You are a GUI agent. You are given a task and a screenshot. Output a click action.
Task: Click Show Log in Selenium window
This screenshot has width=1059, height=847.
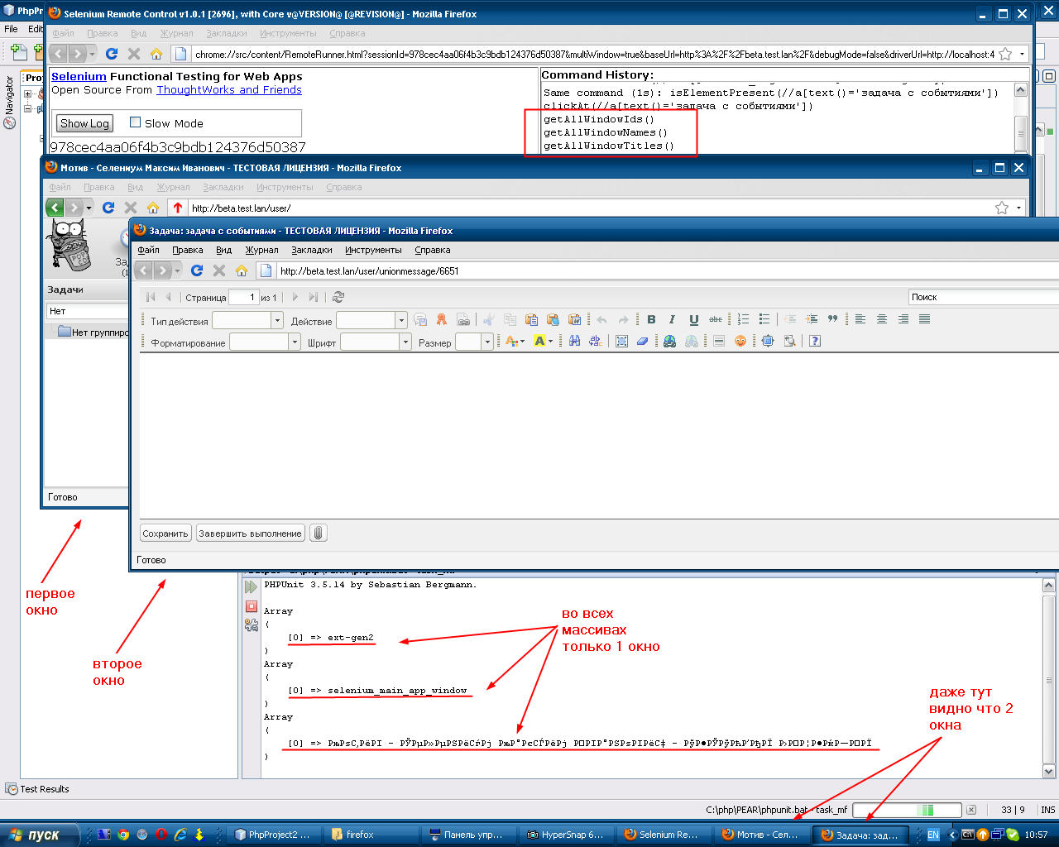point(84,123)
